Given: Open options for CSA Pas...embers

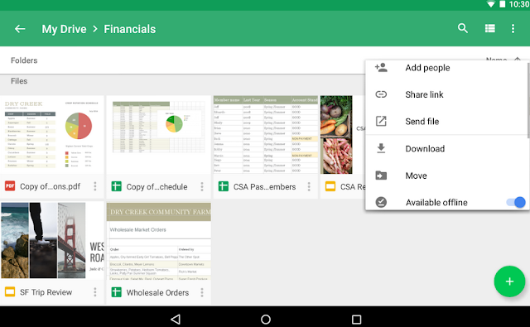Looking at the screenshot, I should pos(309,186).
